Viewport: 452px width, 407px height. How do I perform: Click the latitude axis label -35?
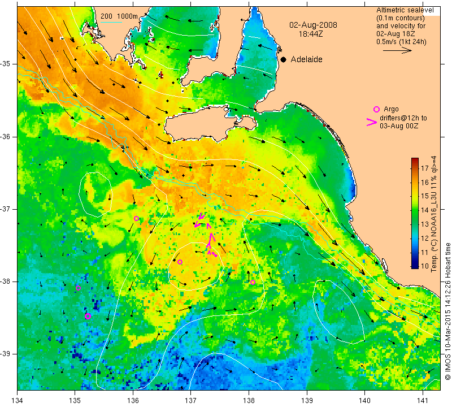point(6,64)
